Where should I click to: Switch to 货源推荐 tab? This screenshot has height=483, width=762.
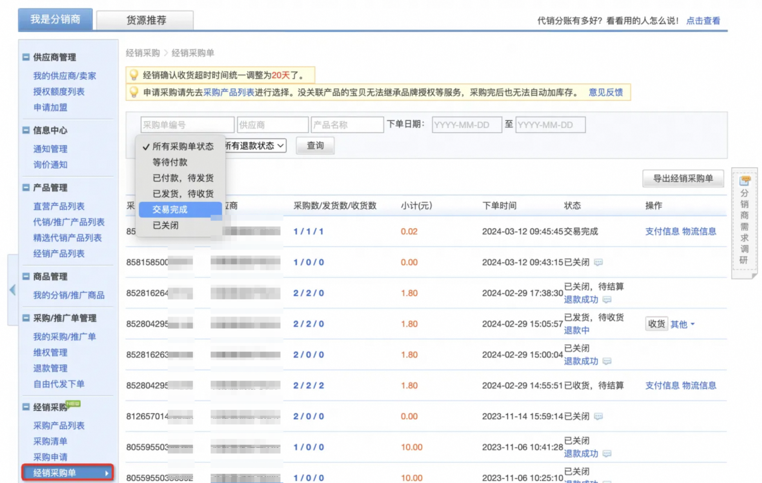click(145, 20)
